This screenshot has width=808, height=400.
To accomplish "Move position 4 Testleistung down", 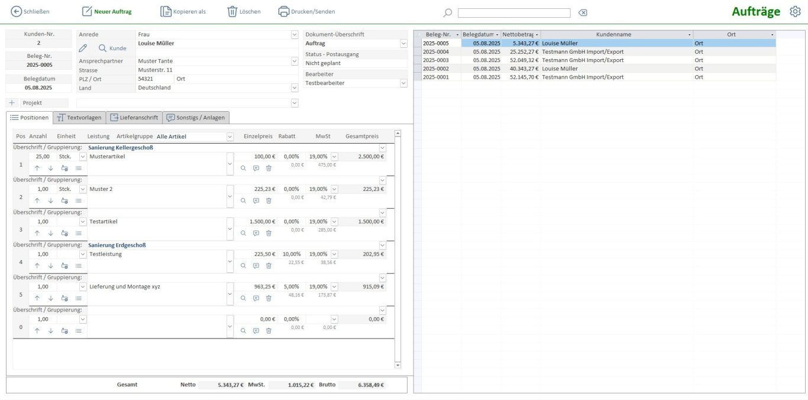I will pos(51,266).
